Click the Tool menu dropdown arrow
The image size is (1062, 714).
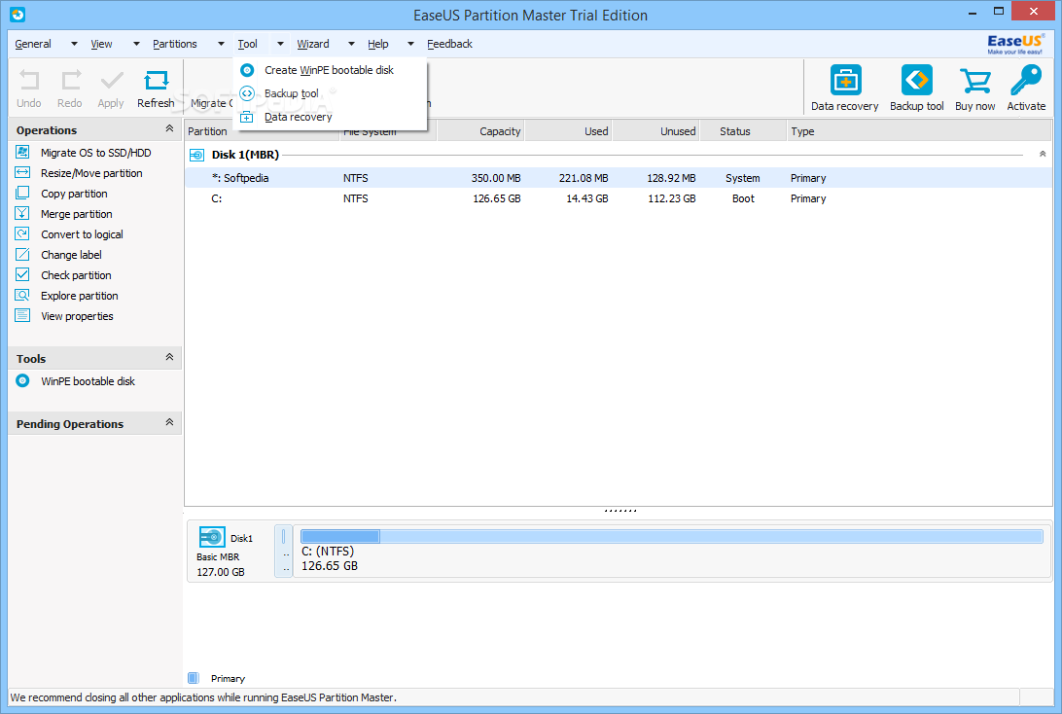(280, 44)
